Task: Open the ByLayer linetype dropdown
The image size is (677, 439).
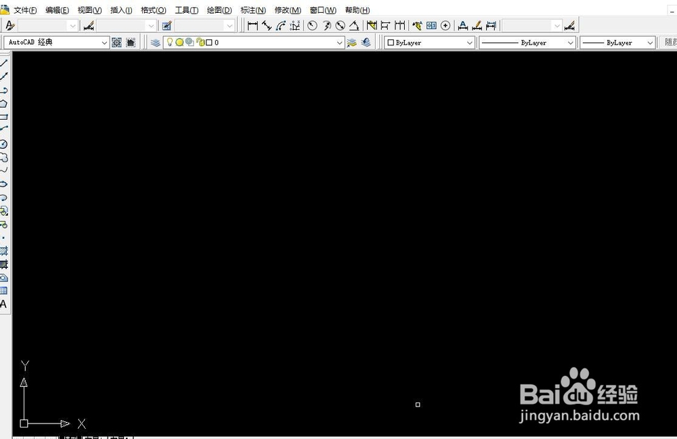Action: [x=527, y=43]
